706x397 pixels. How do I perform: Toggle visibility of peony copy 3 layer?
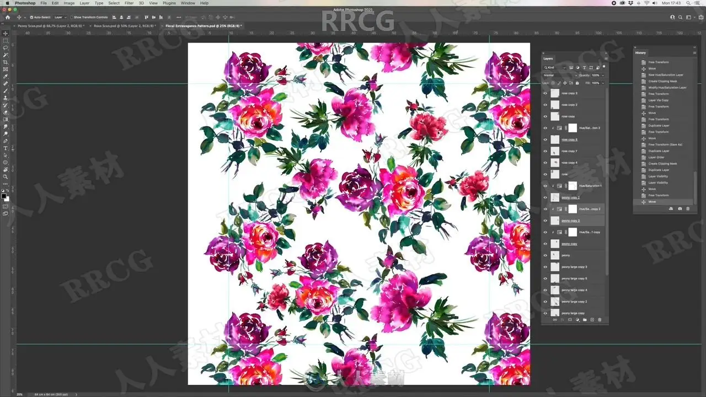(x=545, y=221)
